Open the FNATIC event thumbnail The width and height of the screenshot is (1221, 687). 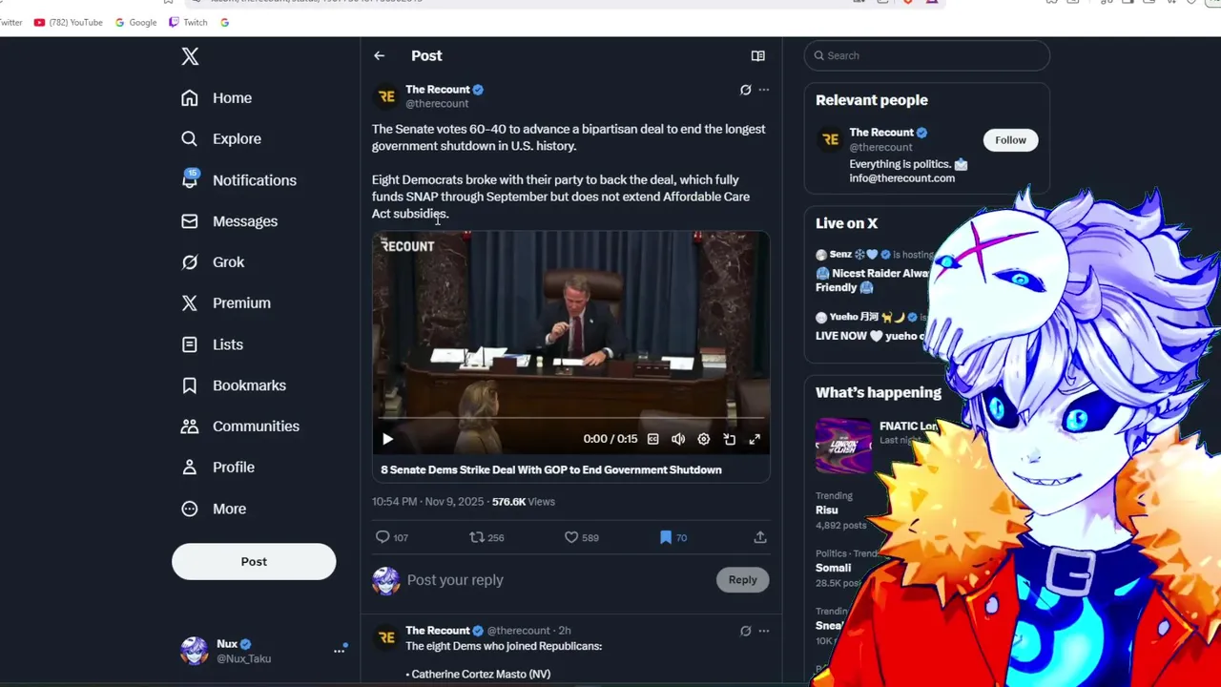tap(843, 446)
